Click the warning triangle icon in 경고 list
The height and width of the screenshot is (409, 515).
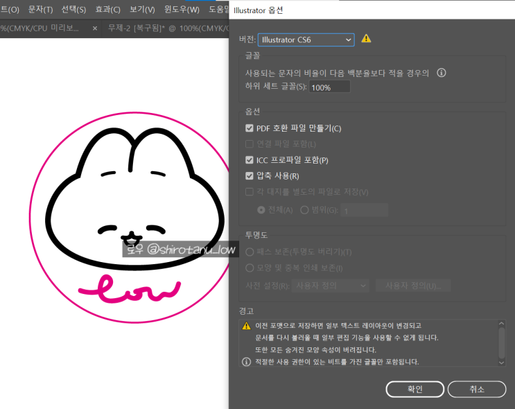[x=246, y=326]
